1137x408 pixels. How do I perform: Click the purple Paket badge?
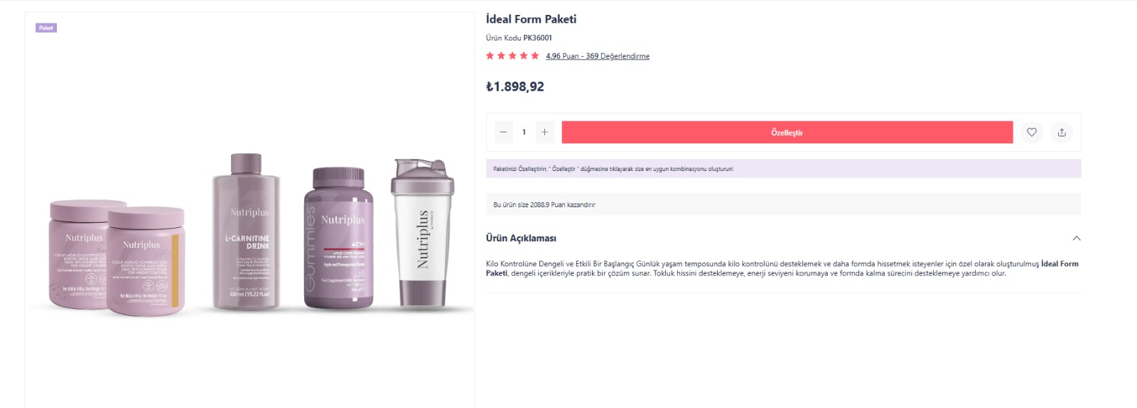coord(46,28)
